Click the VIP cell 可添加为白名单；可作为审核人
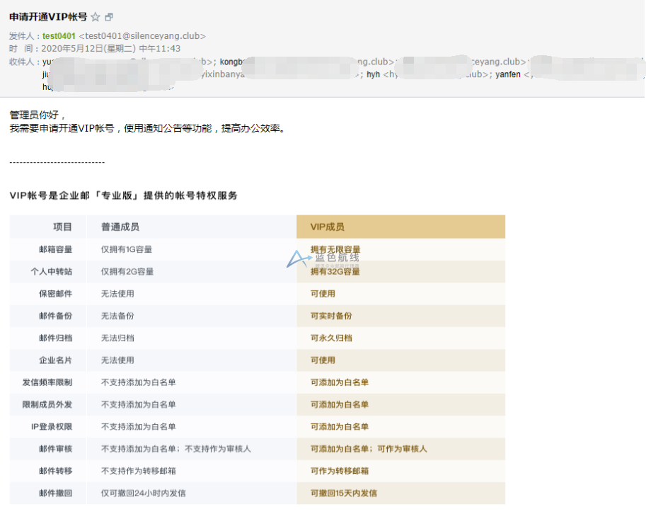The image size is (646, 519). (369, 449)
